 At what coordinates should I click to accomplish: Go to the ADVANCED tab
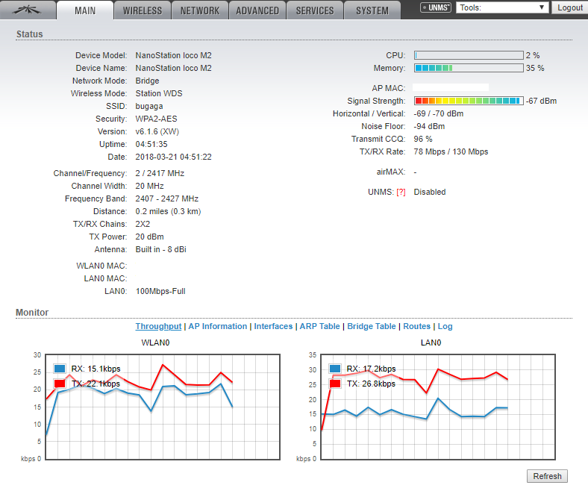click(257, 10)
